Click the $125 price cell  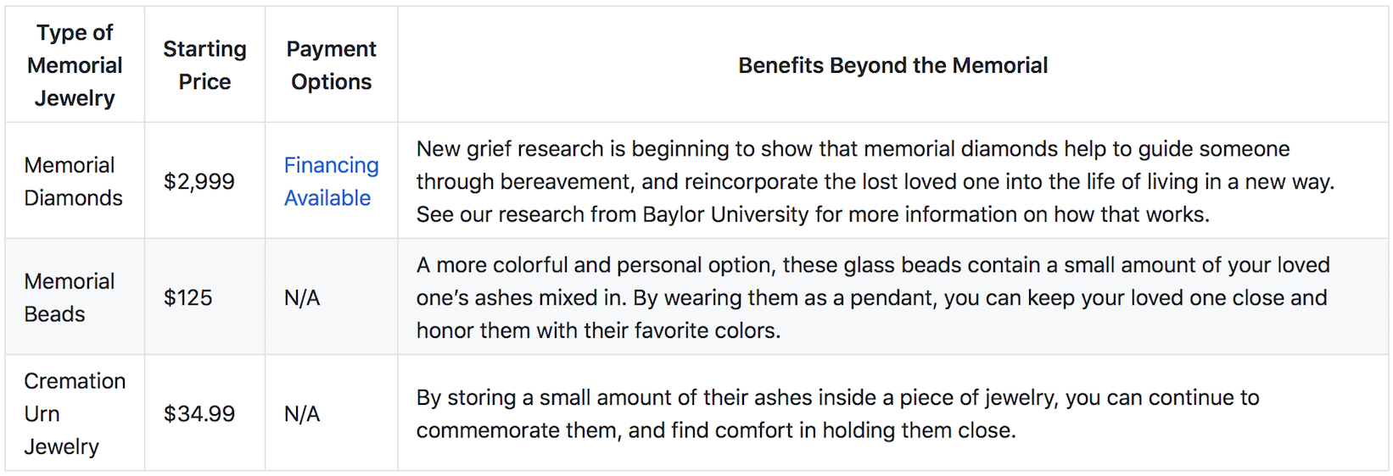(188, 297)
